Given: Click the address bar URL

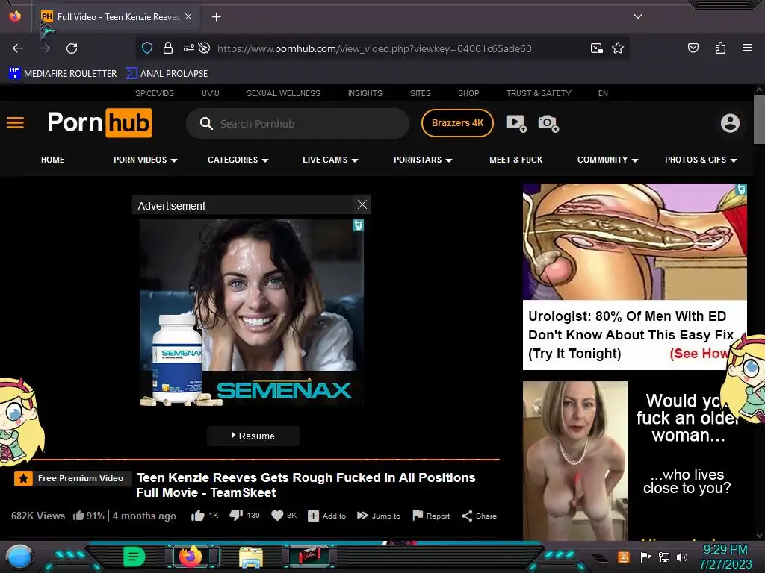Looking at the screenshot, I should 374,48.
